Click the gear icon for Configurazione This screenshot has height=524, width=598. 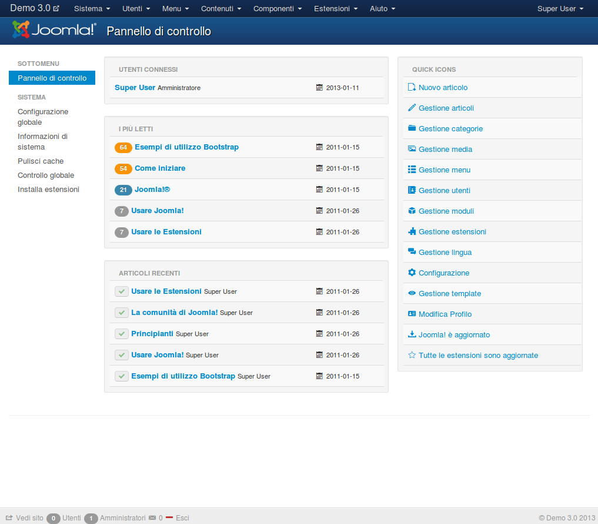(x=412, y=273)
